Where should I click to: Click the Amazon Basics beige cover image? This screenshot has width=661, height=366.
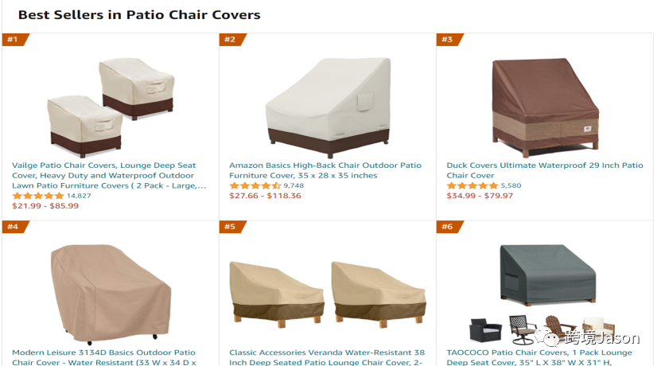click(328, 107)
